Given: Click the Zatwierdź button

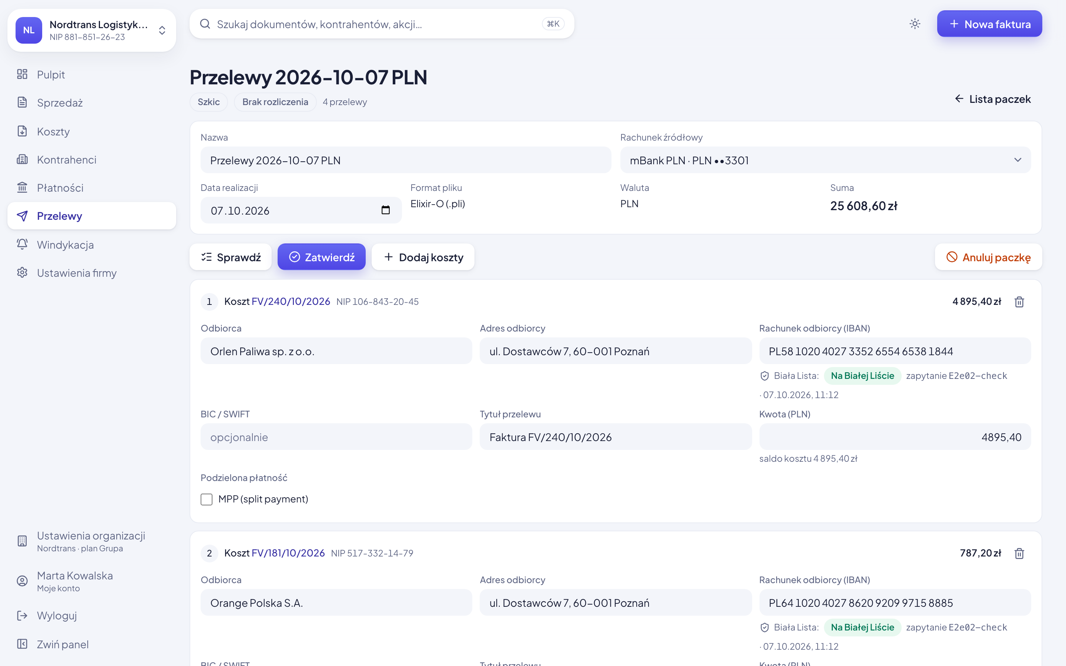Looking at the screenshot, I should tap(321, 257).
